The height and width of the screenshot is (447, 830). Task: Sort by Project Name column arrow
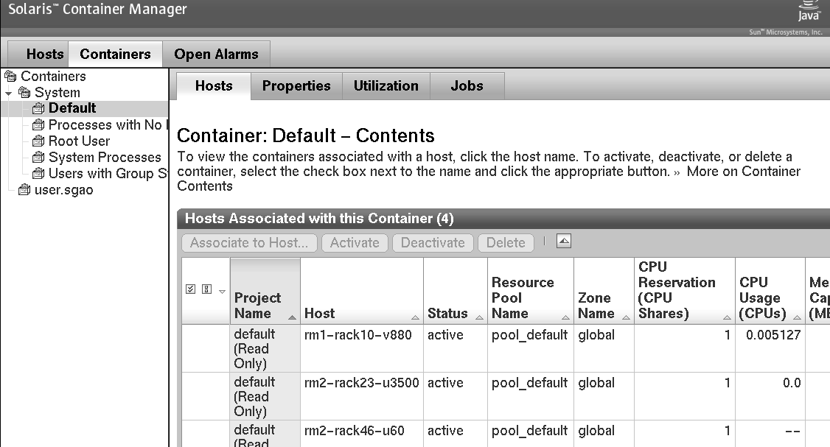pyautogui.click(x=292, y=317)
